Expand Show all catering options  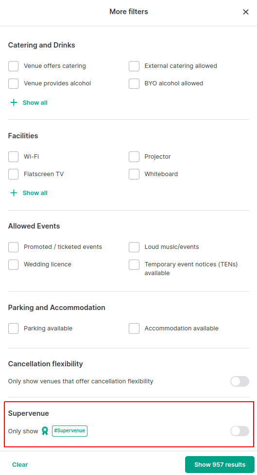click(35, 103)
